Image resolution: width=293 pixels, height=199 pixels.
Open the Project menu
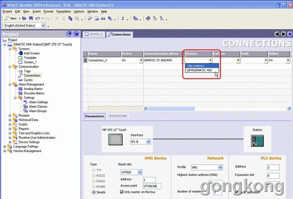7,12
